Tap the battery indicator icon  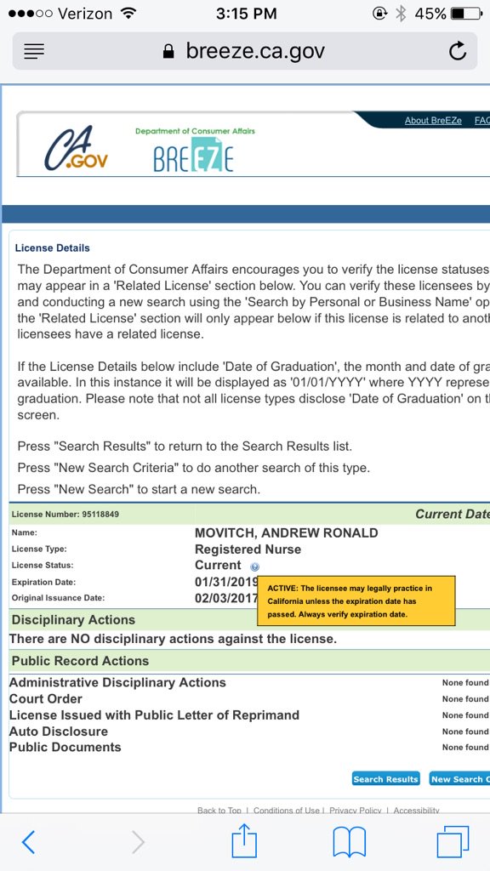pos(465,14)
